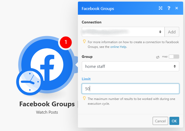Image resolution: width=185 pixels, height=131 pixels.
Task: Click the Add connection button
Action: tap(172, 32)
